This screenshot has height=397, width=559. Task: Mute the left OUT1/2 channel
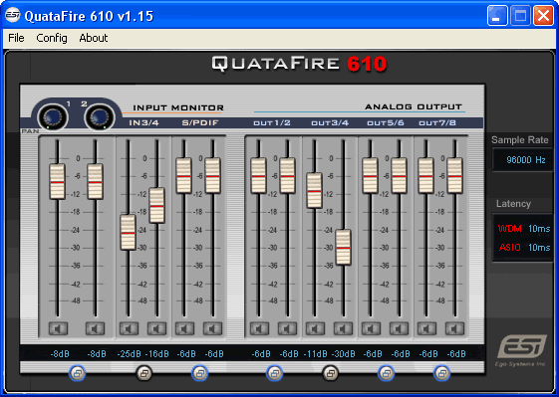259,328
